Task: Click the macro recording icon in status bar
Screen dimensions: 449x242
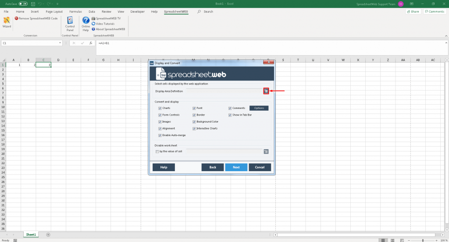Action: click(15, 240)
